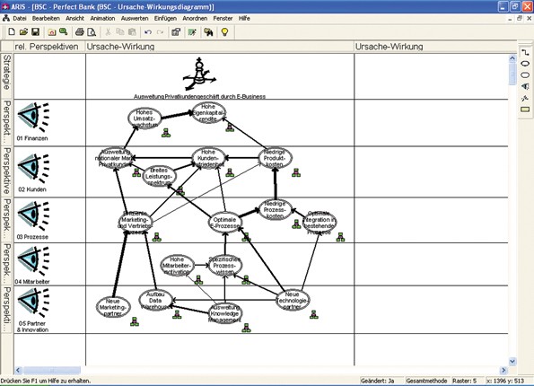Select the 05 Partner & Innovation eye icon

point(33,303)
